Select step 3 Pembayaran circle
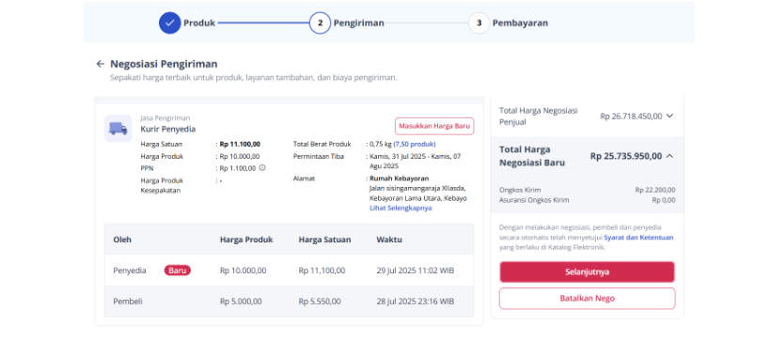 pos(479,23)
